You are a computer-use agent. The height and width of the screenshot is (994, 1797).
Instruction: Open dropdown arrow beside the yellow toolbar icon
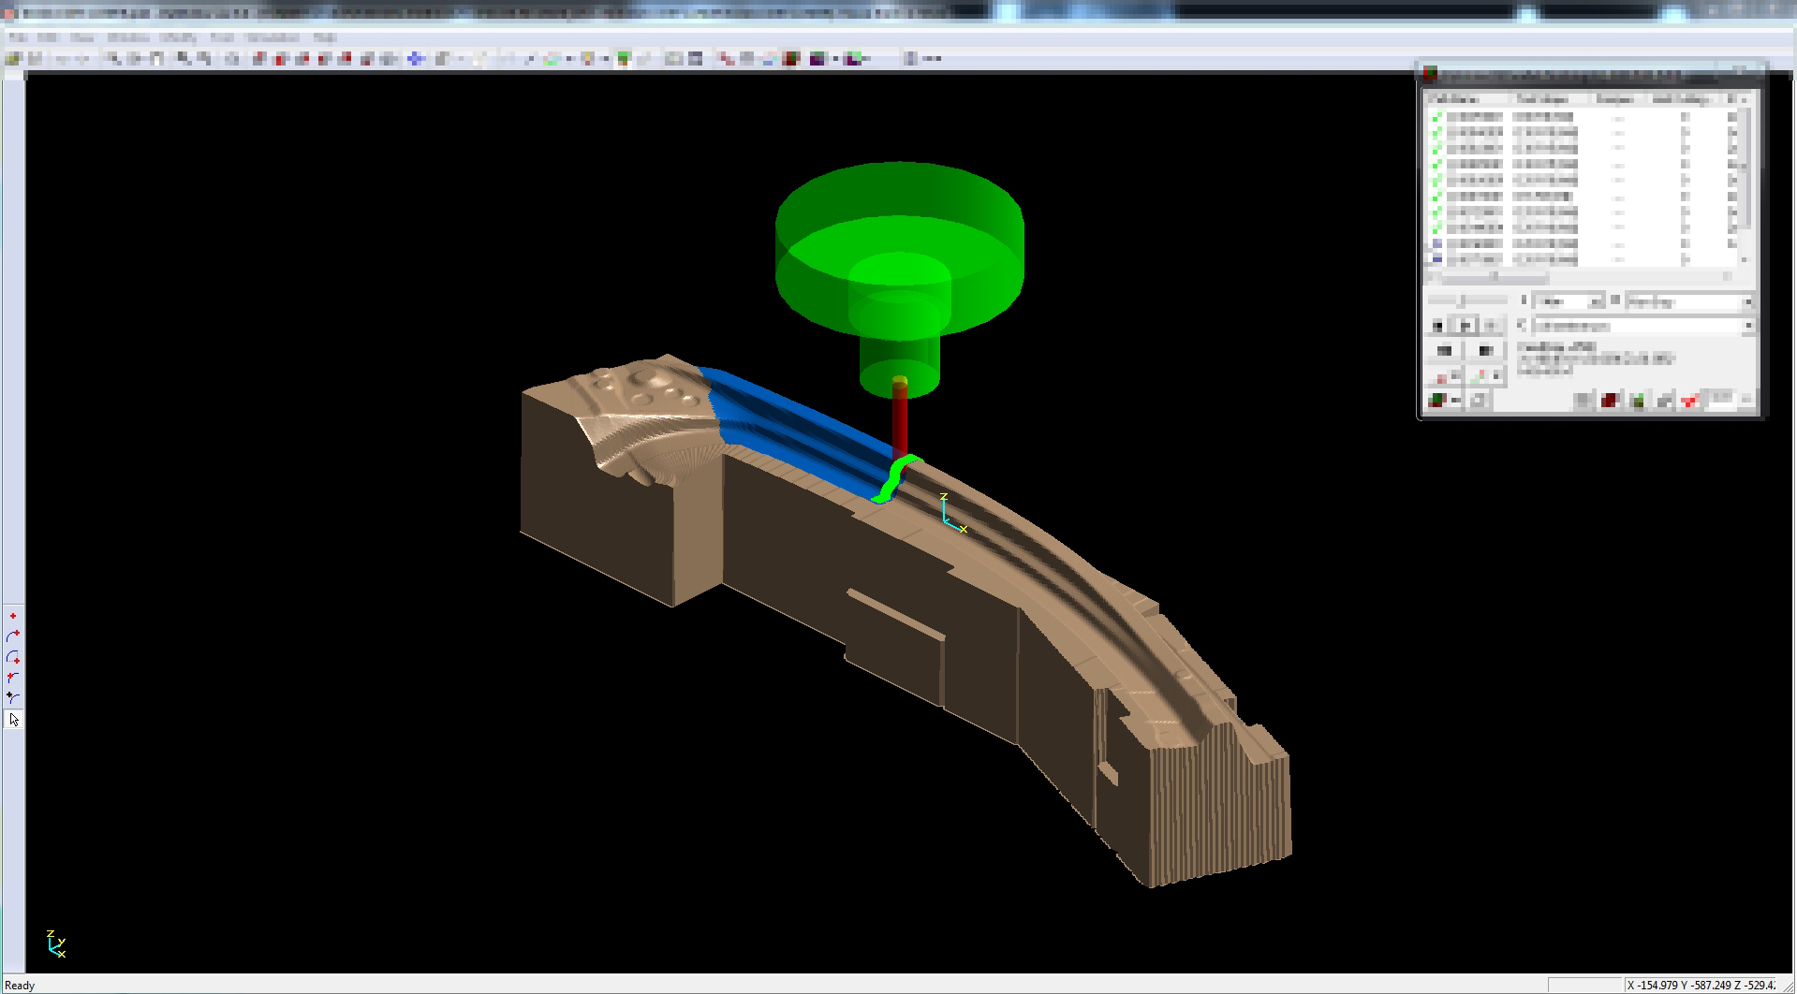click(x=606, y=58)
